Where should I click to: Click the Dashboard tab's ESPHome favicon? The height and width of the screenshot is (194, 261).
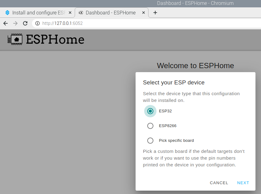tap(81, 13)
